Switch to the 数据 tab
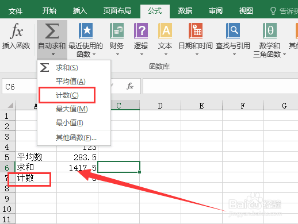The height and width of the screenshot is (224, 298). pos(185,11)
